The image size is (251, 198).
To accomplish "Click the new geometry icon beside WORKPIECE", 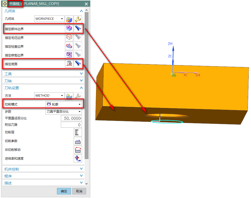I will pos(69,19).
